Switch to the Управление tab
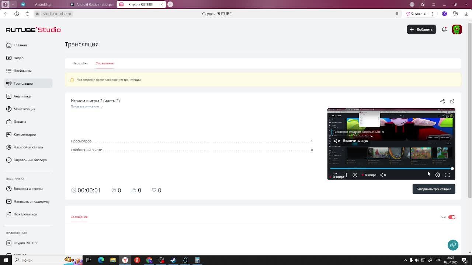This screenshot has height=265, width=472. tap(105, 63)
